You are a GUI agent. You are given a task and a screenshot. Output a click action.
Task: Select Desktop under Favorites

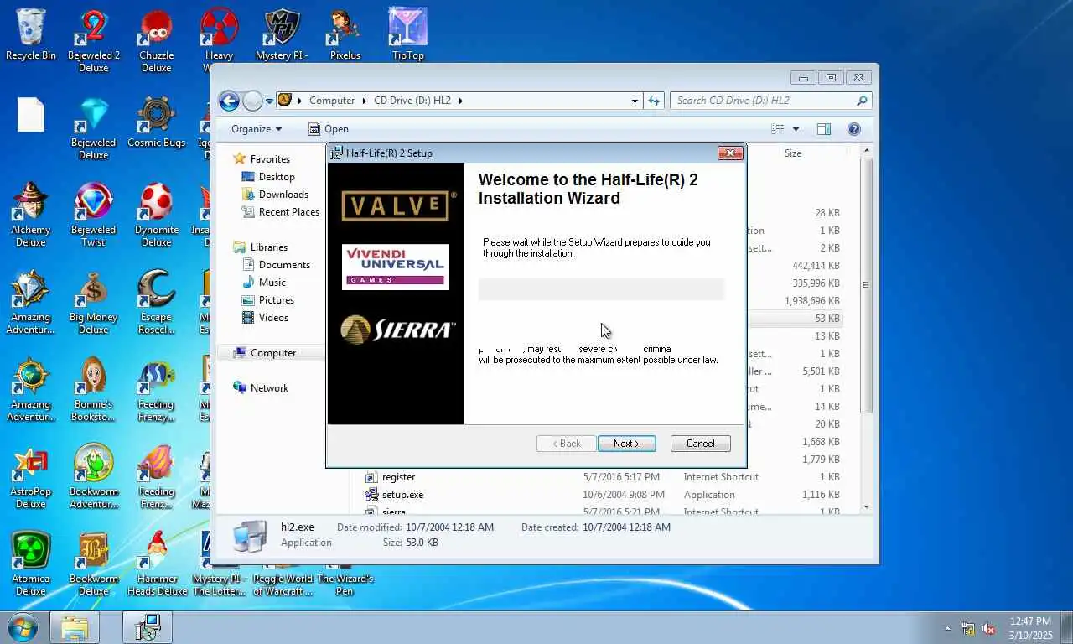(276, 176)
